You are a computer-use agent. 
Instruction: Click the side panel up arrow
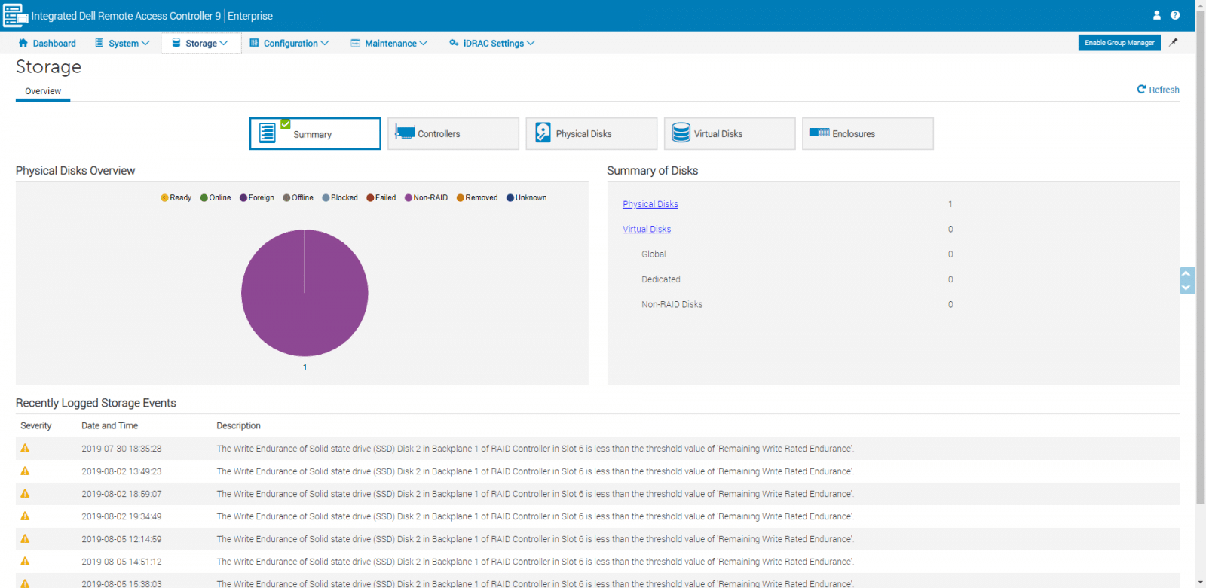1186,273
